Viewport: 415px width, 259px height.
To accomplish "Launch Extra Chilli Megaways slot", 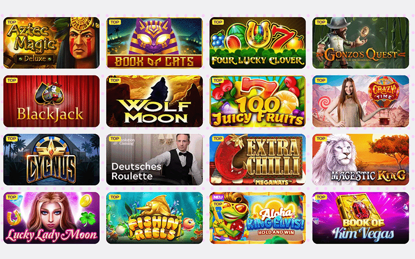I will [x=257, y=160].
